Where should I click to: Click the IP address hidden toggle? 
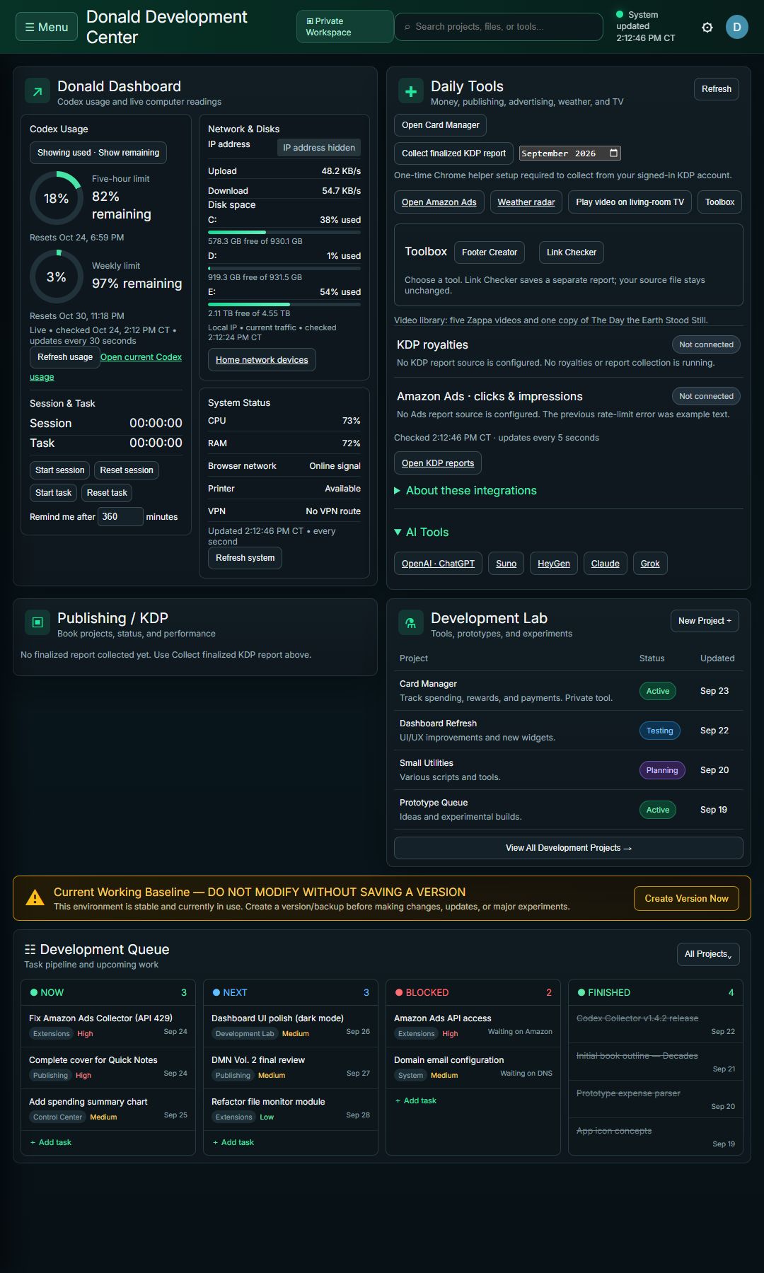pyautogui.click(x=319, y=147)
